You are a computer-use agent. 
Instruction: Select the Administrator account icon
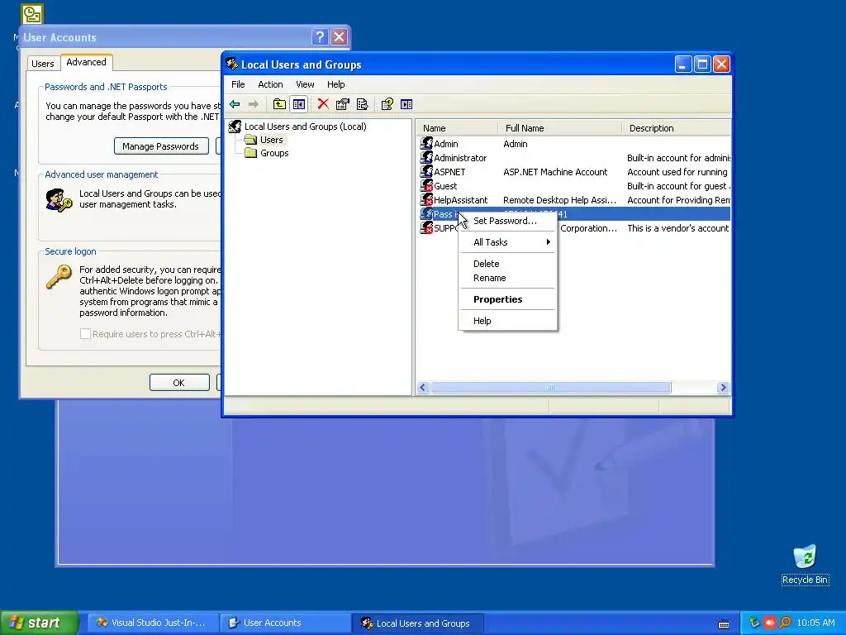426,158
